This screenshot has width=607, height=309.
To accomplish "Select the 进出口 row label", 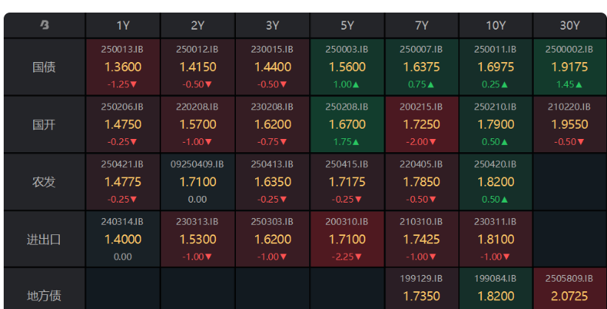I will tap(44, 240).
